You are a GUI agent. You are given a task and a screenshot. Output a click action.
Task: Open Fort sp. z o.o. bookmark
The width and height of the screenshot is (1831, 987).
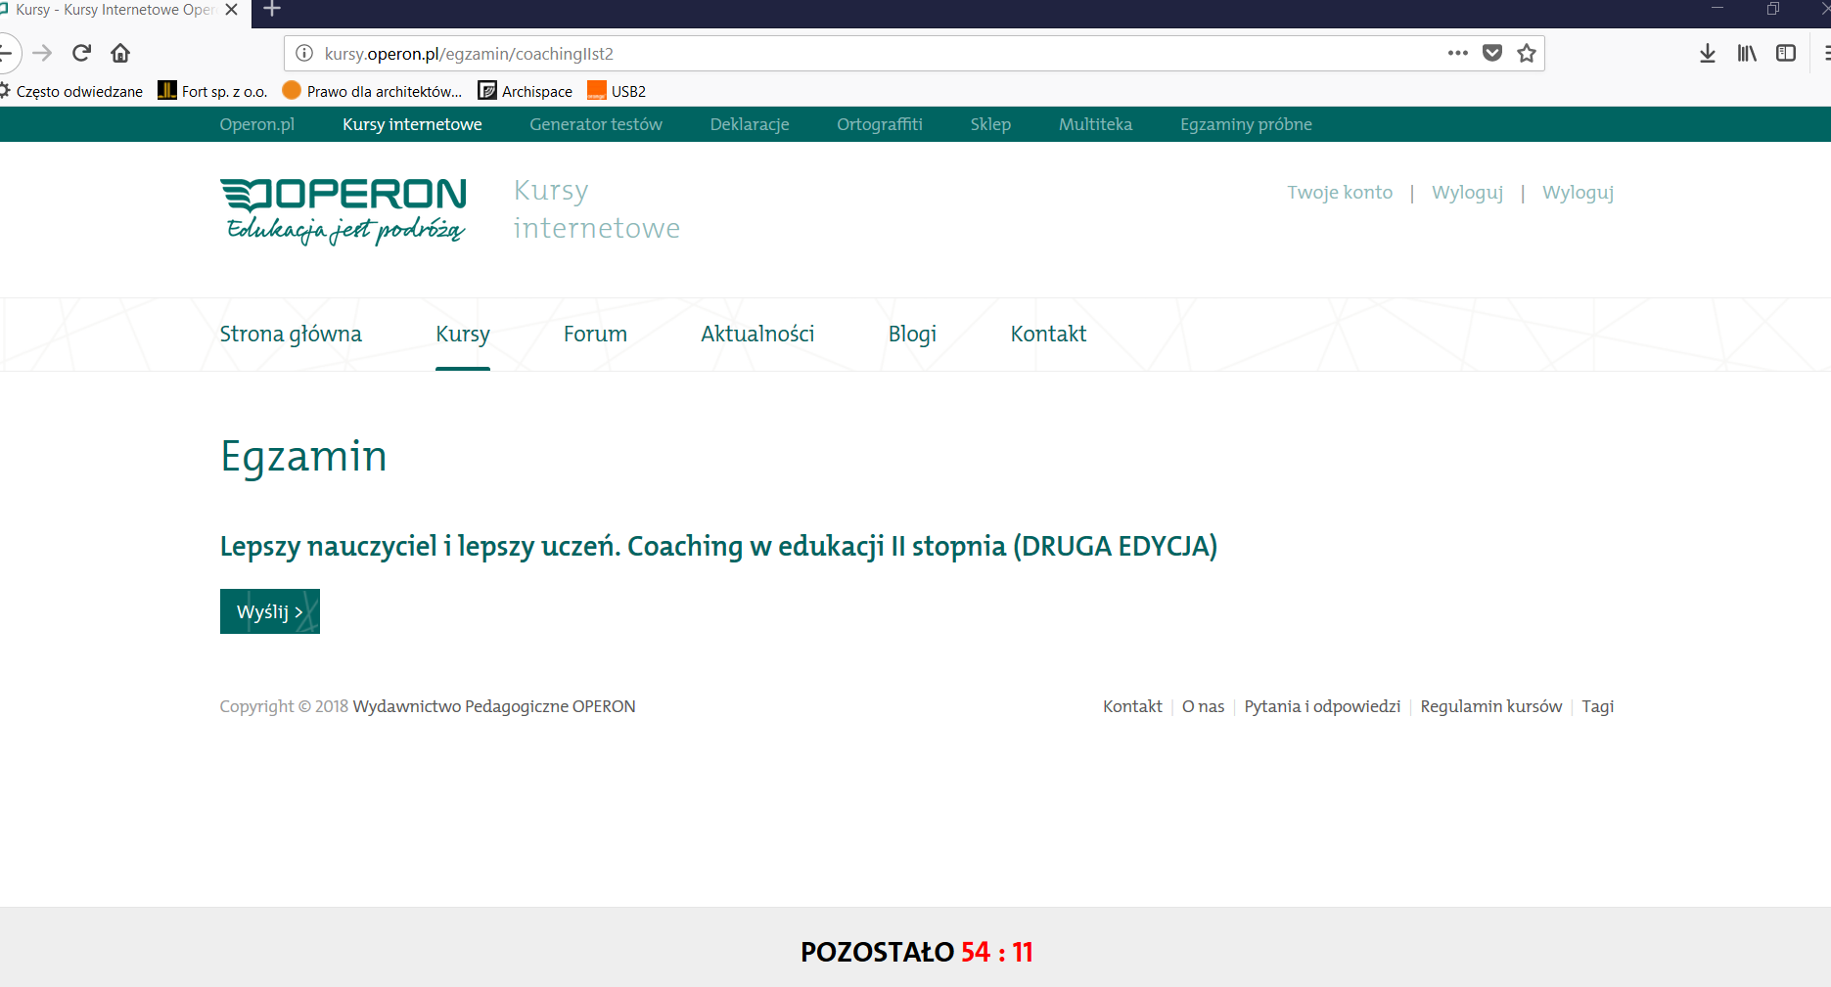click(212, 91)
